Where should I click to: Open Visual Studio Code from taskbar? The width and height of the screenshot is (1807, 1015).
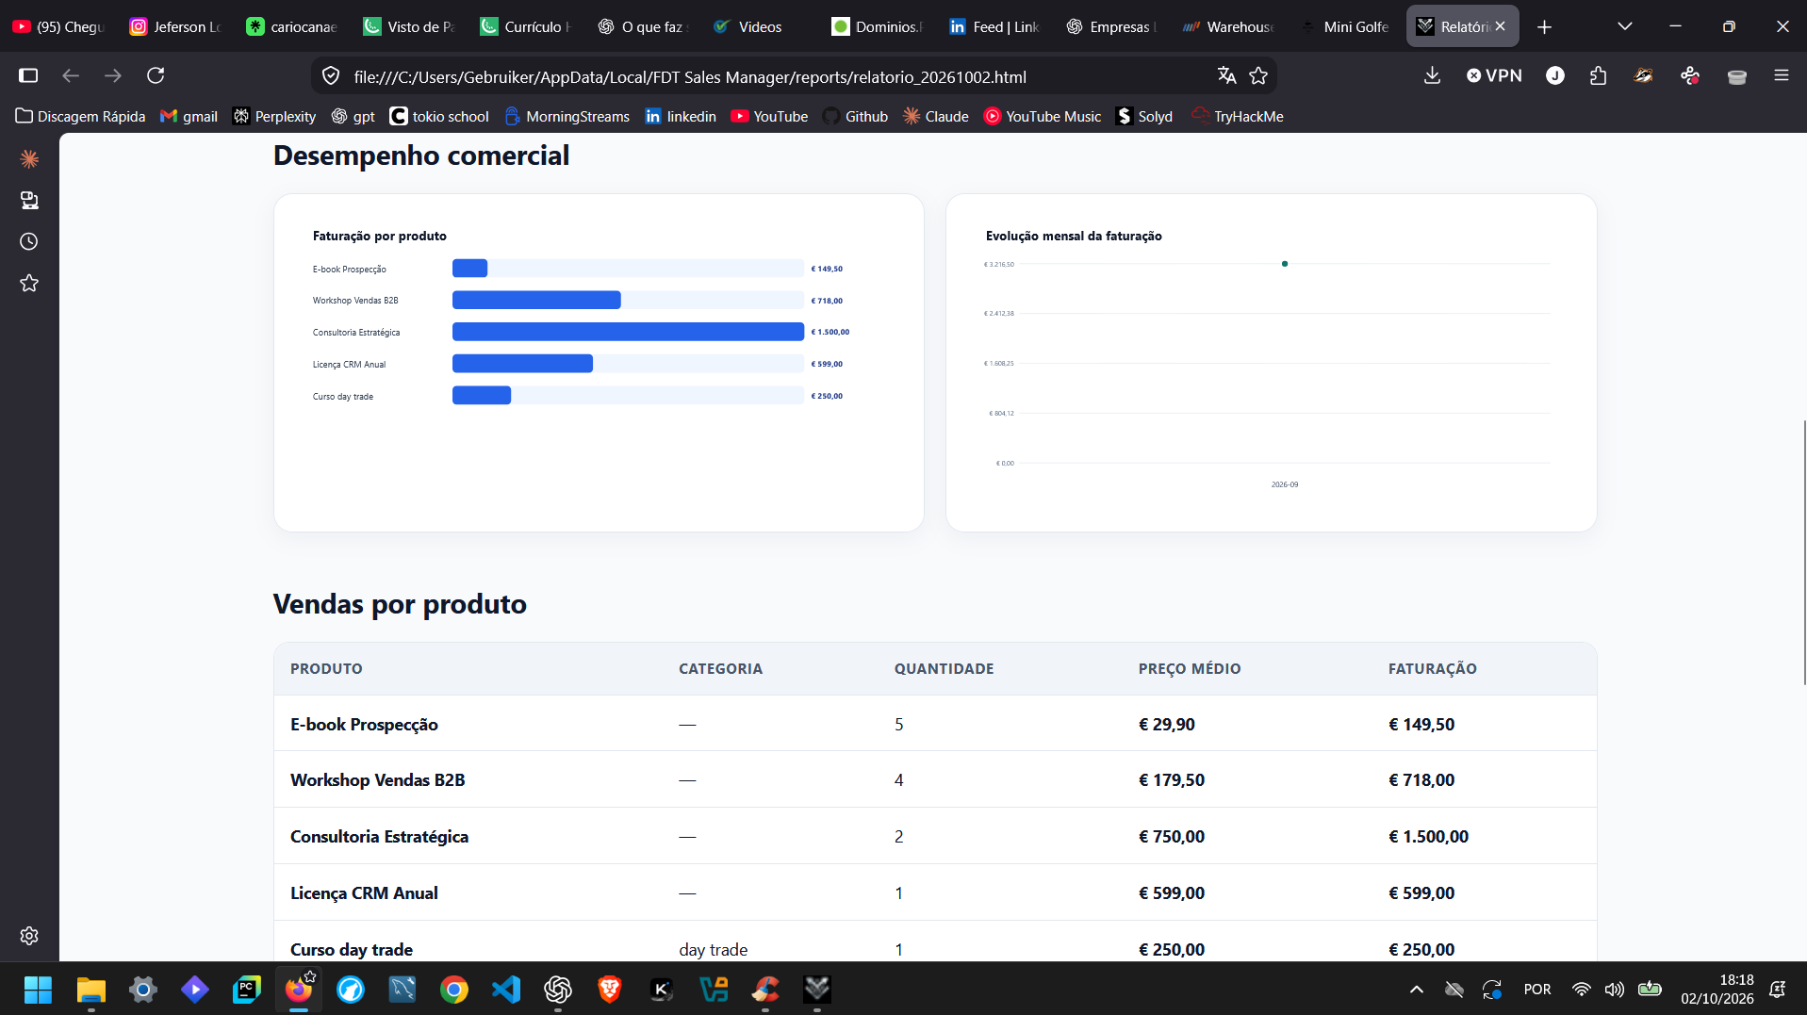click(x=506, y=990)
